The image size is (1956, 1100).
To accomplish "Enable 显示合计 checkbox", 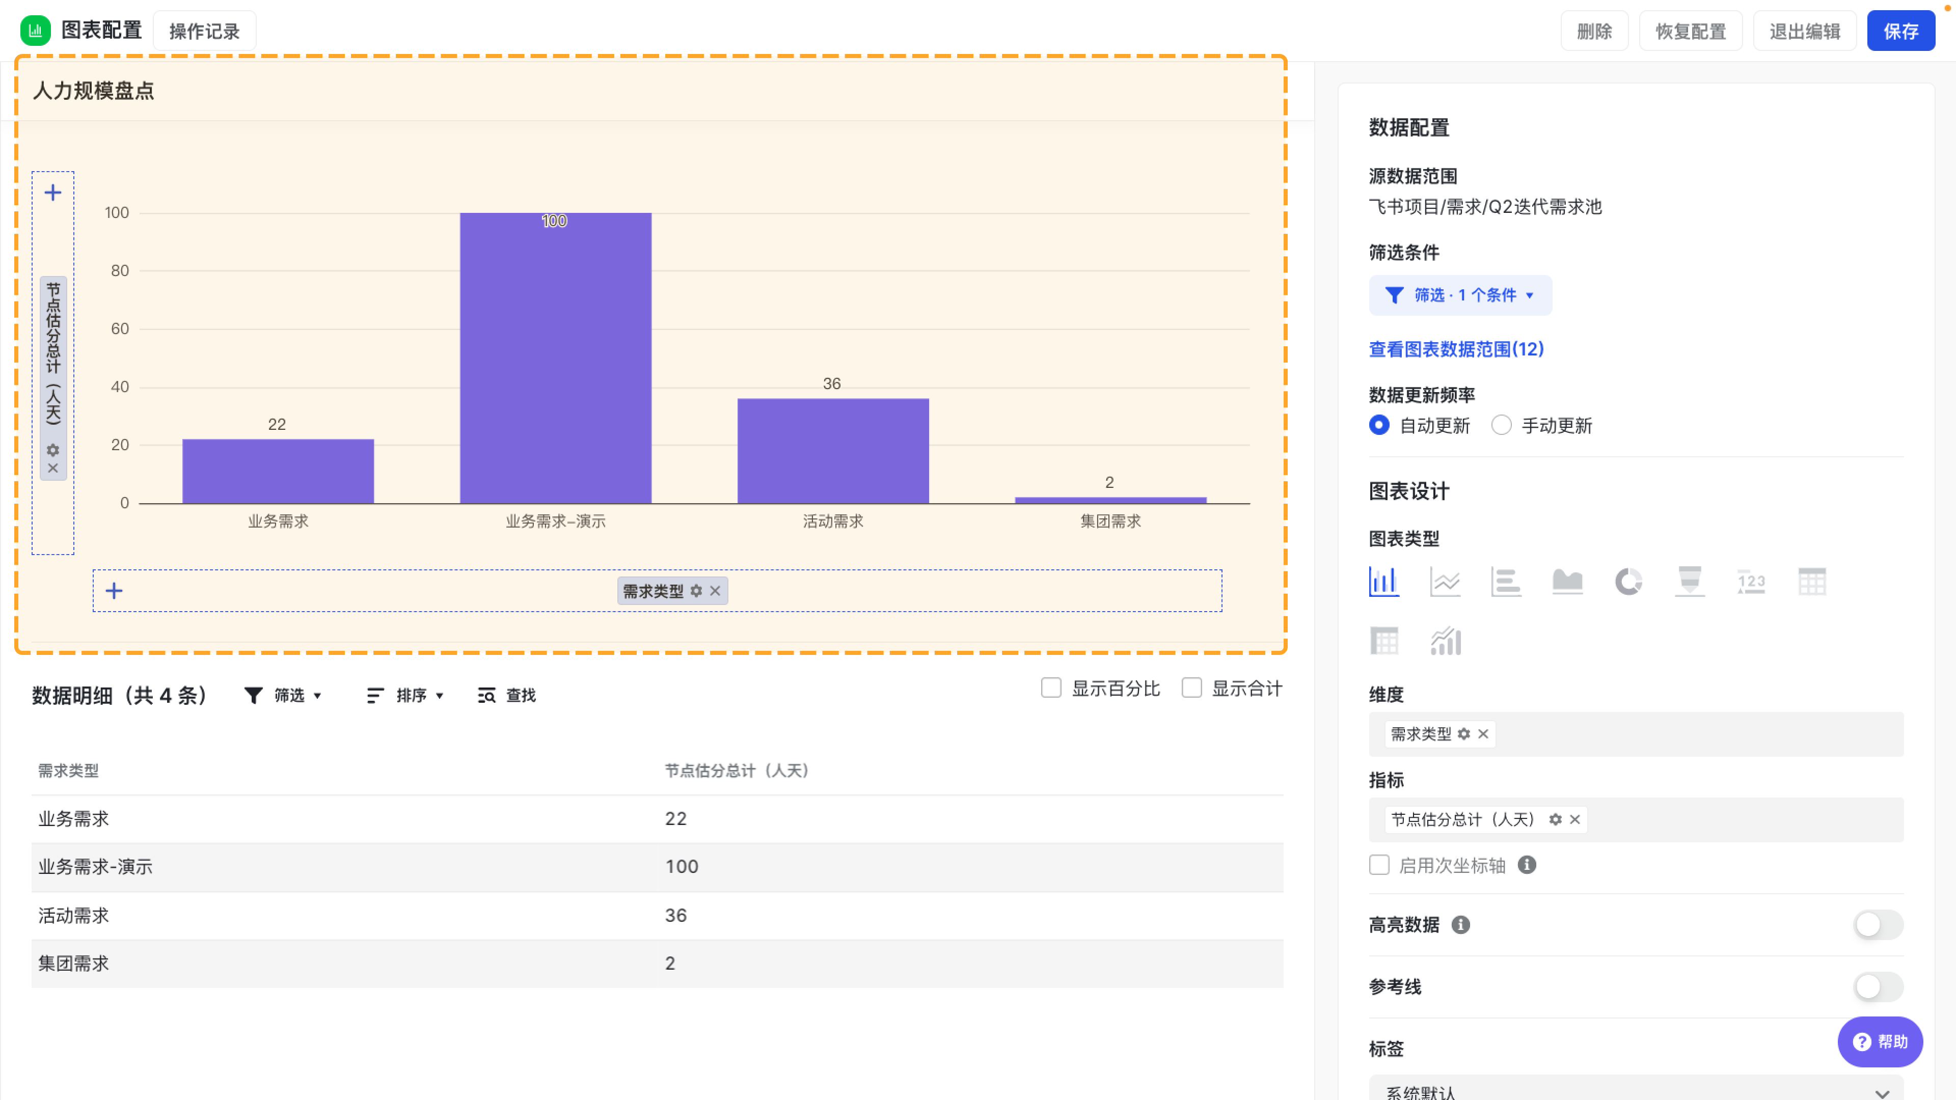I will [1191, 689].
